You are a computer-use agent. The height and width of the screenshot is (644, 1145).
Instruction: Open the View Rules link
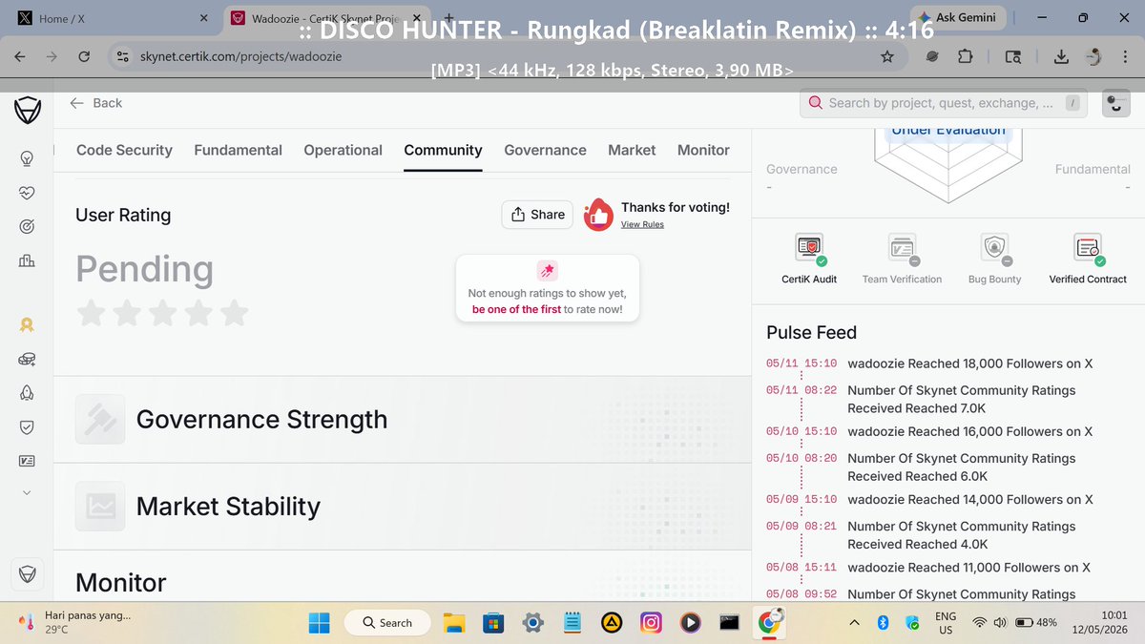pos(642,224)
